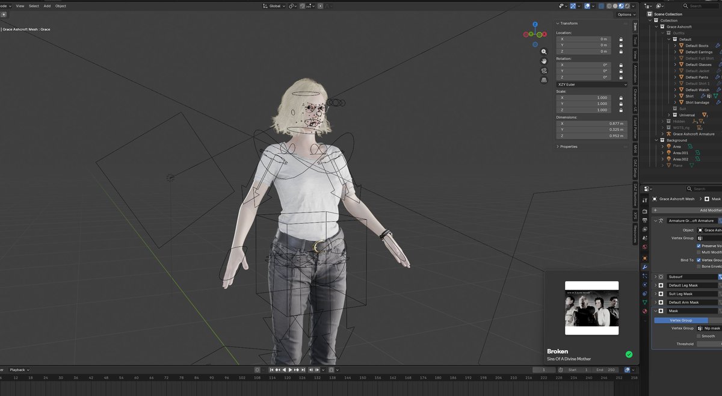Enable the Smooth checkbox in Mask modifier
The width and height of the screenshot is (722, 396).
699,336
